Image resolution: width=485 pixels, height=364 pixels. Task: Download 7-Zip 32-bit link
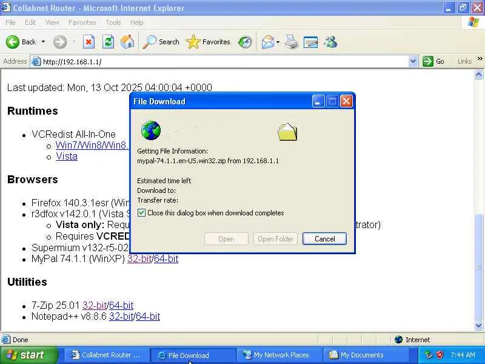click(95, 305)
